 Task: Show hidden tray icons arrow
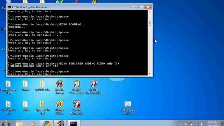[181, 125]
